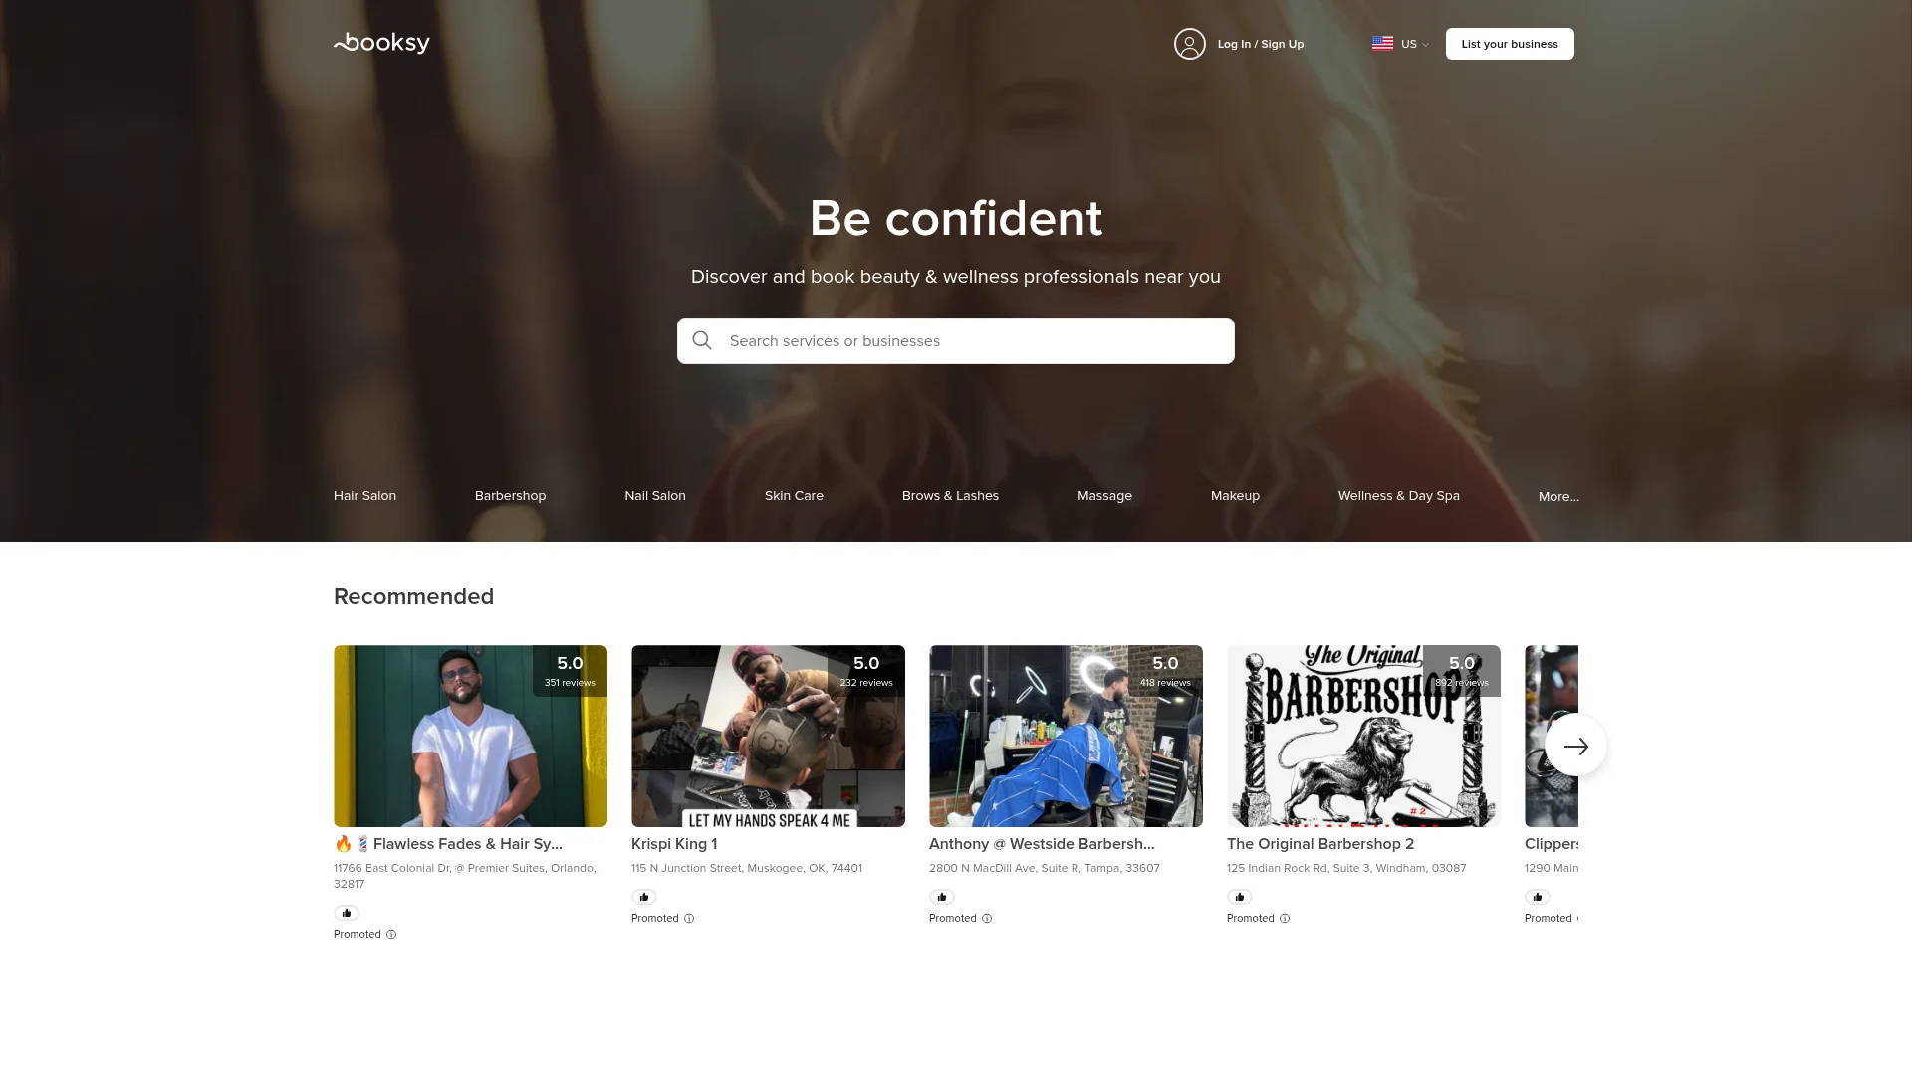Click the 5.0 rating badge with 892 reviews
This screenshot has width=1912, height=1075.
click(x=1462, y=671)
